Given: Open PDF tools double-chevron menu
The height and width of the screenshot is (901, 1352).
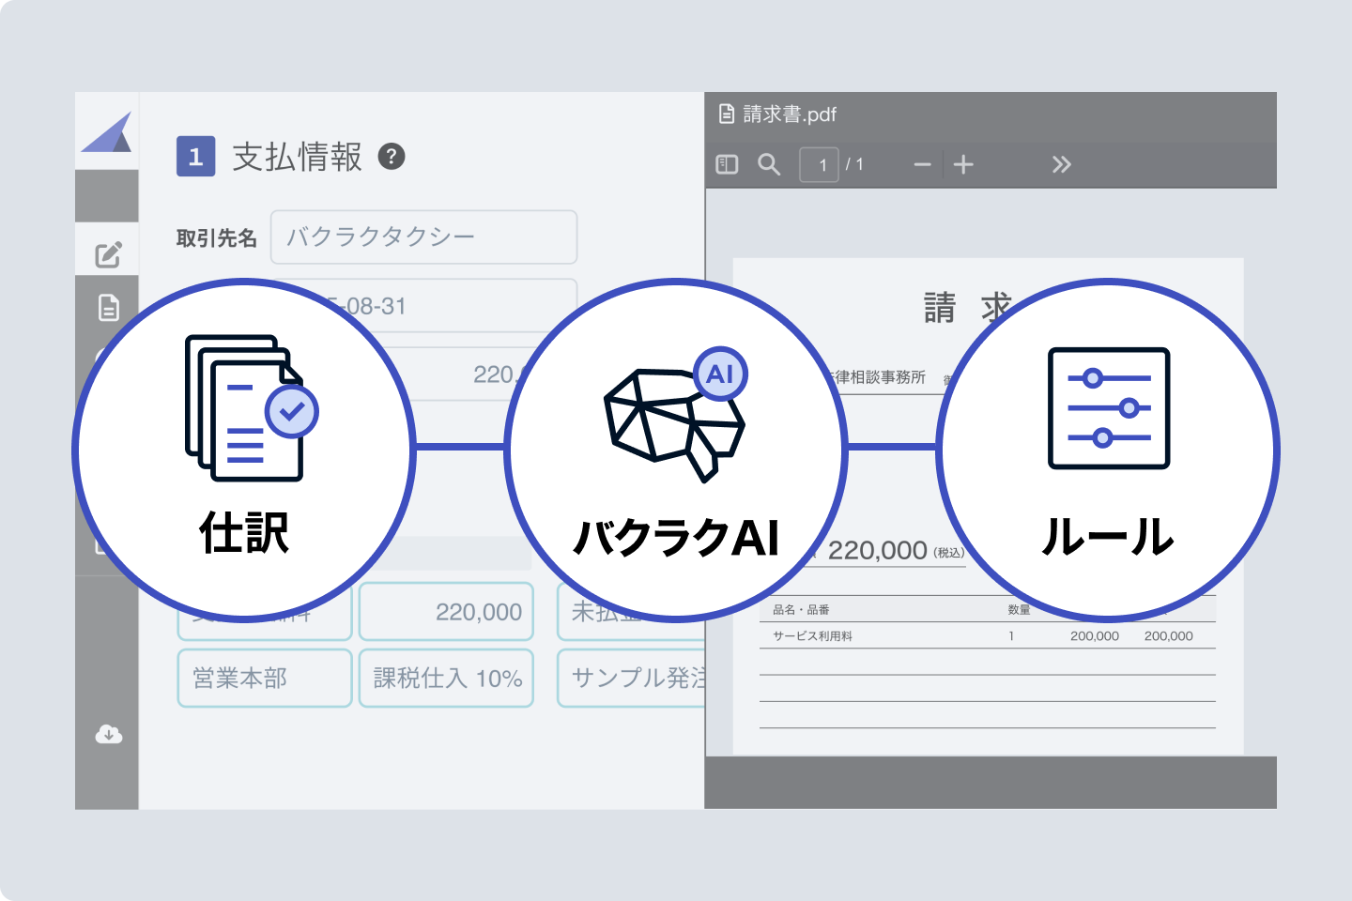Looking at the screenshot, I should (x=1061, y=165).
